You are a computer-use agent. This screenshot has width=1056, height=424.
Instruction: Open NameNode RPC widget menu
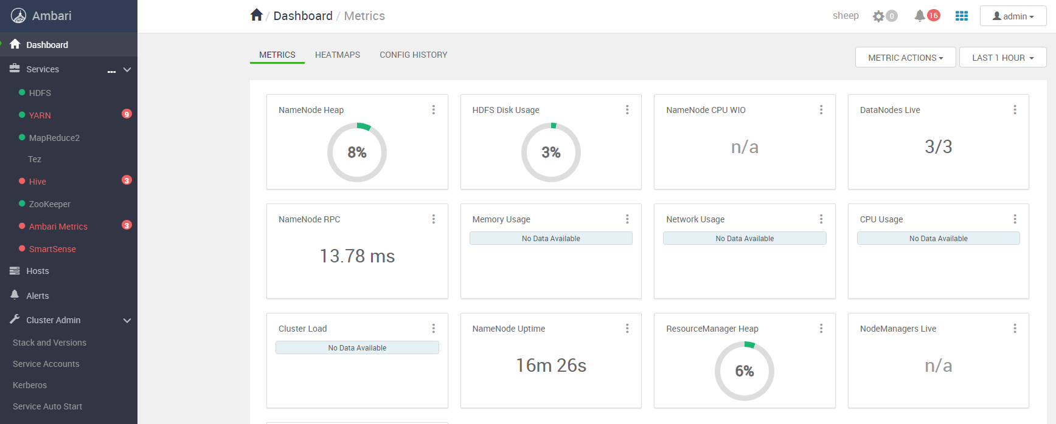[x=434, y=219]
